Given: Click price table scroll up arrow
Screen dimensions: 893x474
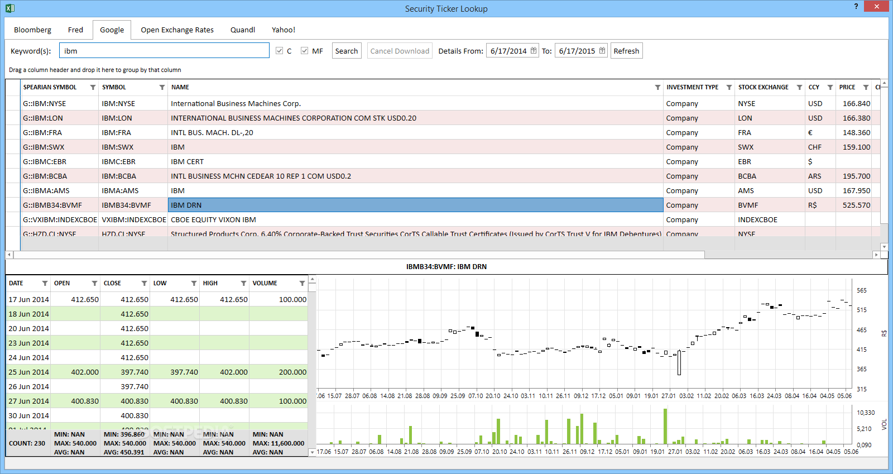Looking at the screenshot, I should click(313, 279).
